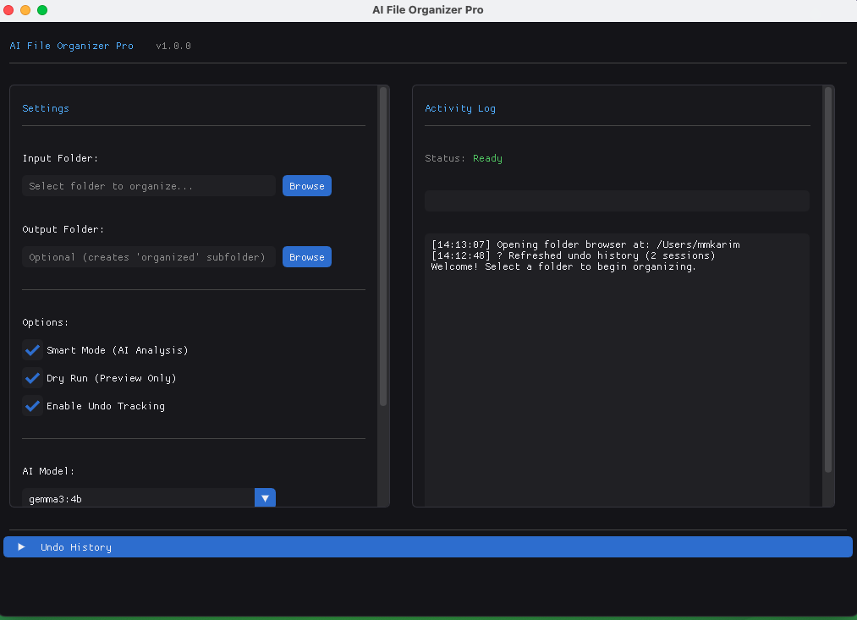
Task: Toggle the Smart Mode (AI Analysis) checkbox
Action: tap(32, 350)
